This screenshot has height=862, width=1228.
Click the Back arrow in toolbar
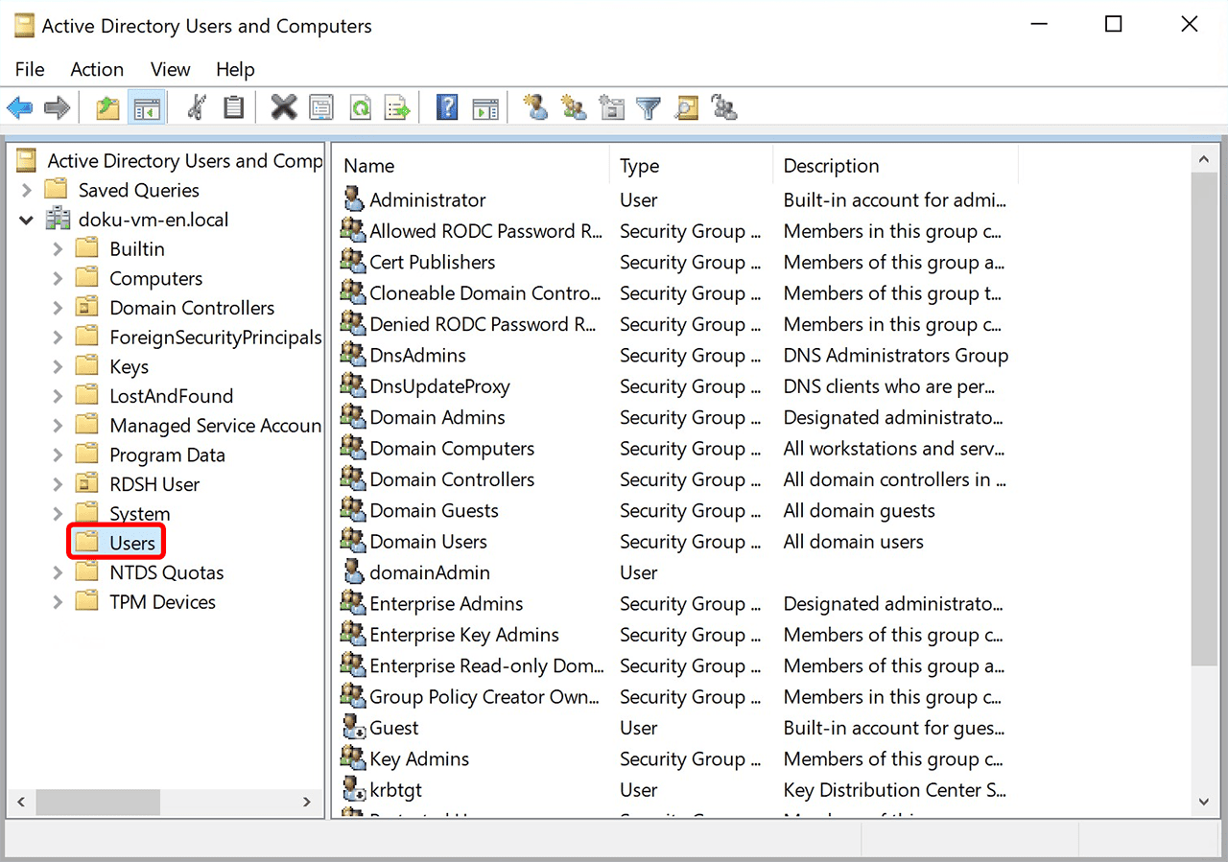pyautogui.click(x=20, y=108)
